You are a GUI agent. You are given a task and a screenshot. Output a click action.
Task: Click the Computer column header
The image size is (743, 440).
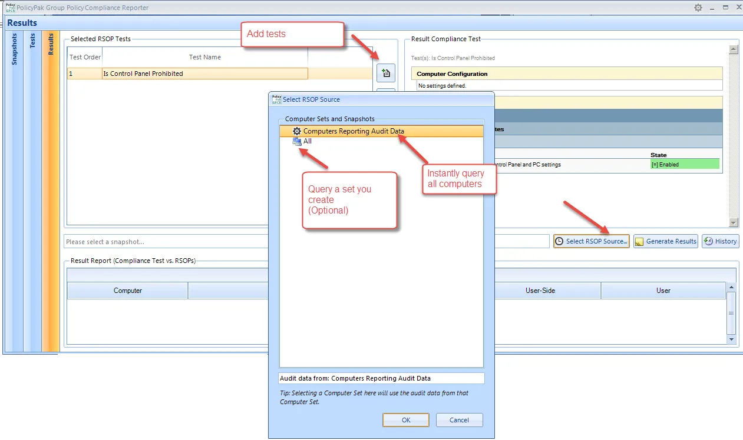[128, 291]
